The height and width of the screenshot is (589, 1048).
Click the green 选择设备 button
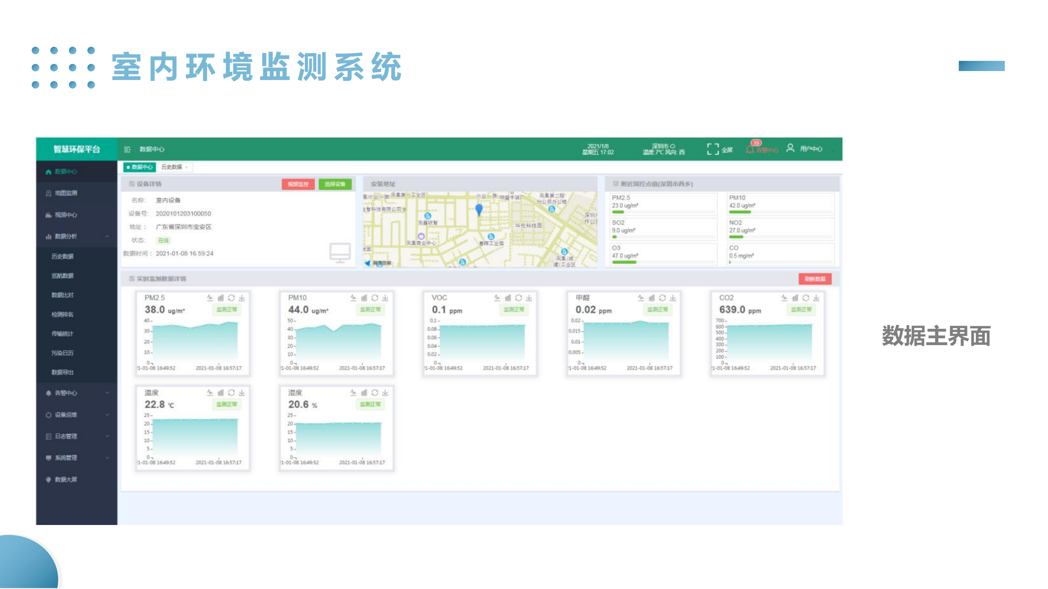pos(335,184)
